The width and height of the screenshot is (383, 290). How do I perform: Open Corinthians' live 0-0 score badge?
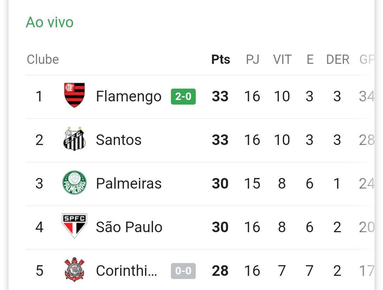click(x=183, y=271)
